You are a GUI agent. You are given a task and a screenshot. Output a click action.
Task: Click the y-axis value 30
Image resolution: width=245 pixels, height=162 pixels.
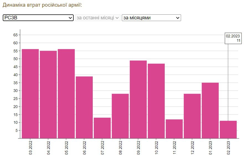point(16,91)
